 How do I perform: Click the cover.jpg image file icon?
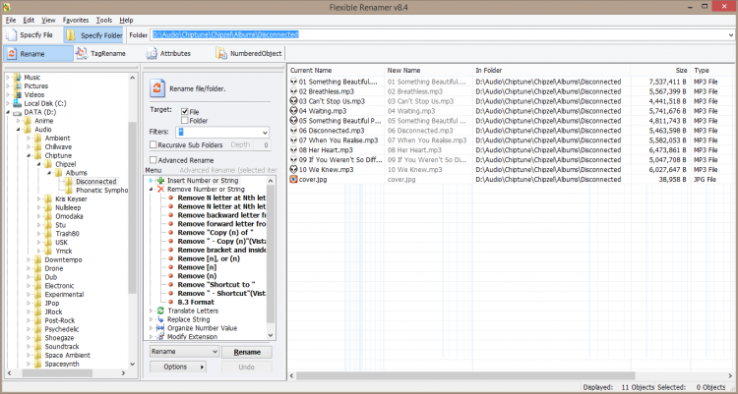click(x=293, y=179)
